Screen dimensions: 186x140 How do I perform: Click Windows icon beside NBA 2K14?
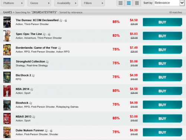tap(32, 89)
